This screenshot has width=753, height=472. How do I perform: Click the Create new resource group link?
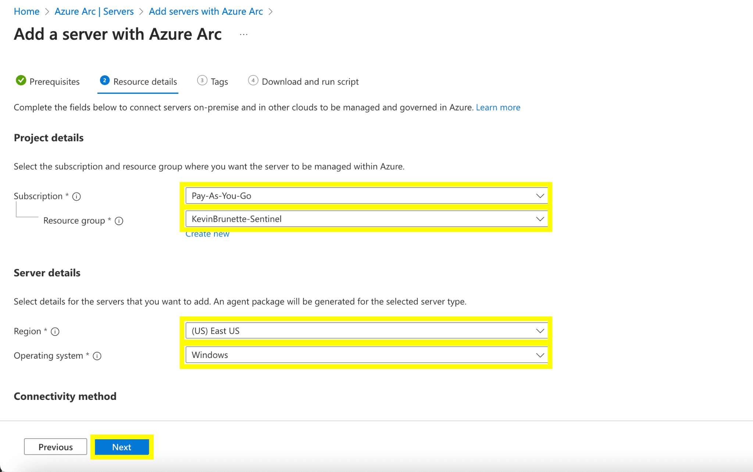207,234
